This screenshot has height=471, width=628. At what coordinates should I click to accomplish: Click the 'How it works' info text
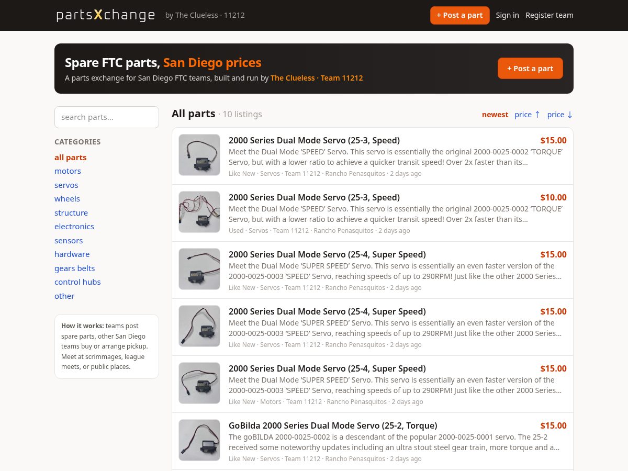(x=107, y=346)
